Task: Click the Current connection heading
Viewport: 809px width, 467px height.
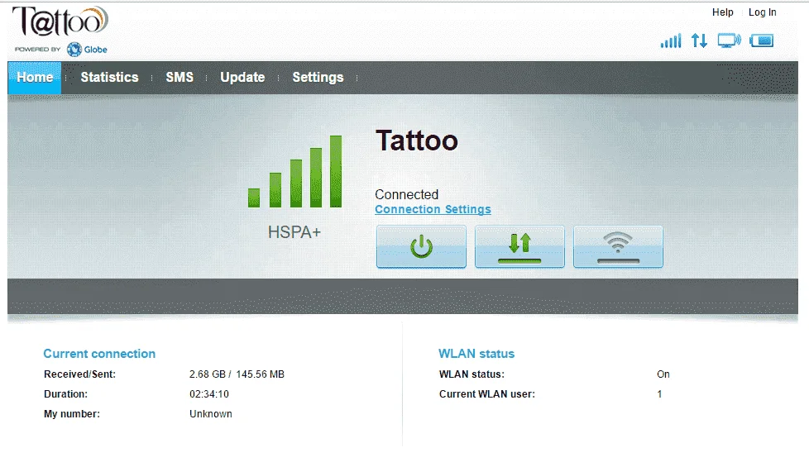Action: [99, 354]
